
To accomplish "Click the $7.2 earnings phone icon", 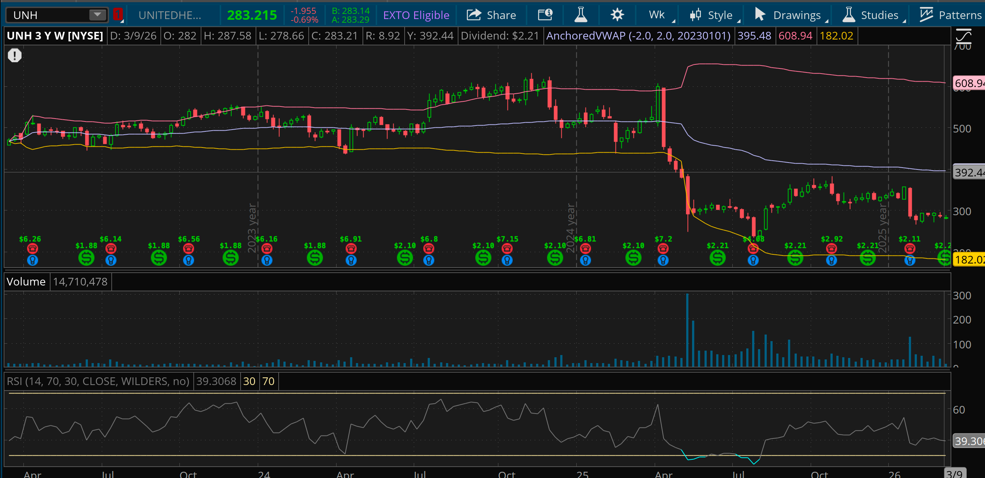I will (x=663, y=249).
